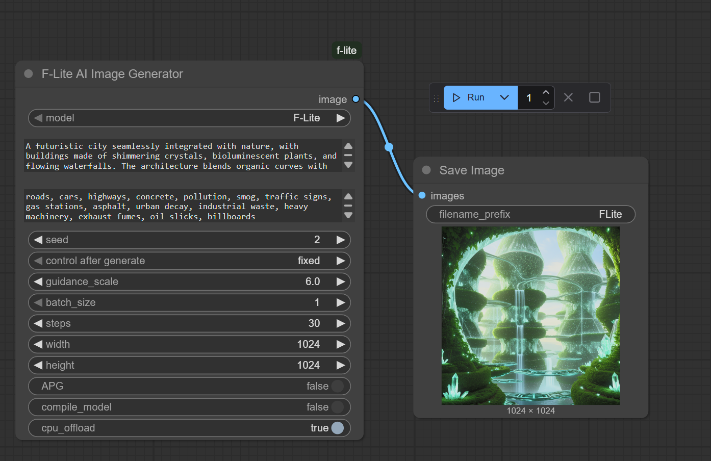The height and width of the screenshot is (461, 711).
Task: Click the Run button to queue prompt
Action: click(468, 97)
